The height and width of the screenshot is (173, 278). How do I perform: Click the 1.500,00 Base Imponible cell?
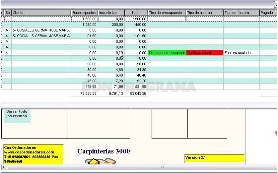tap(84, 19)
